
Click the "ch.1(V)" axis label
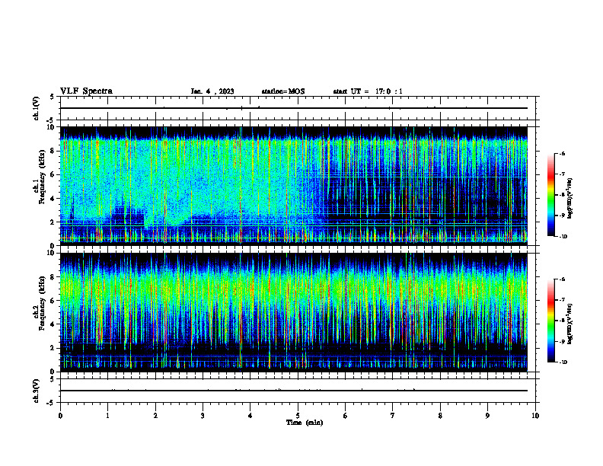tap(36, 108)
